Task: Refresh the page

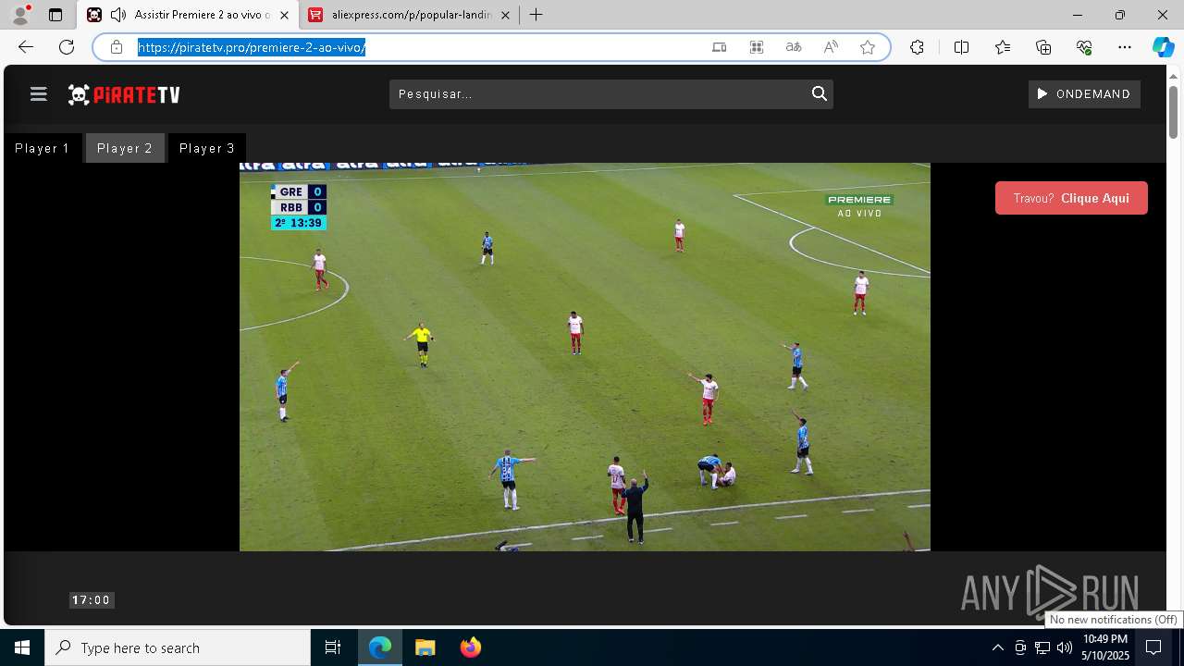Action: tap(67, 47)
